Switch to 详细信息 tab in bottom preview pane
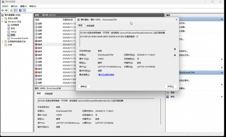Image resolution: width=226 pixels, height=137 pixels. click(x=49, y=94)
